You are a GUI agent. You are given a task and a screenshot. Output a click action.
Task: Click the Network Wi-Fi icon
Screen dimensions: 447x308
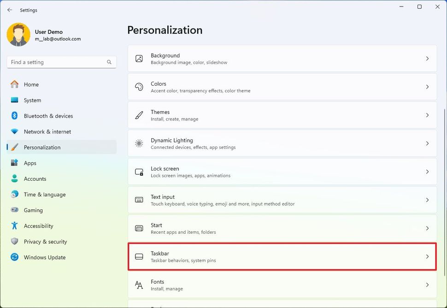tap(15, 131)
